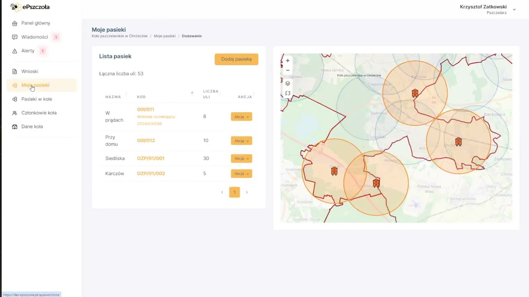Open the map layers control
Viewport: 529px width, 297px height.
tap(288, 83)
